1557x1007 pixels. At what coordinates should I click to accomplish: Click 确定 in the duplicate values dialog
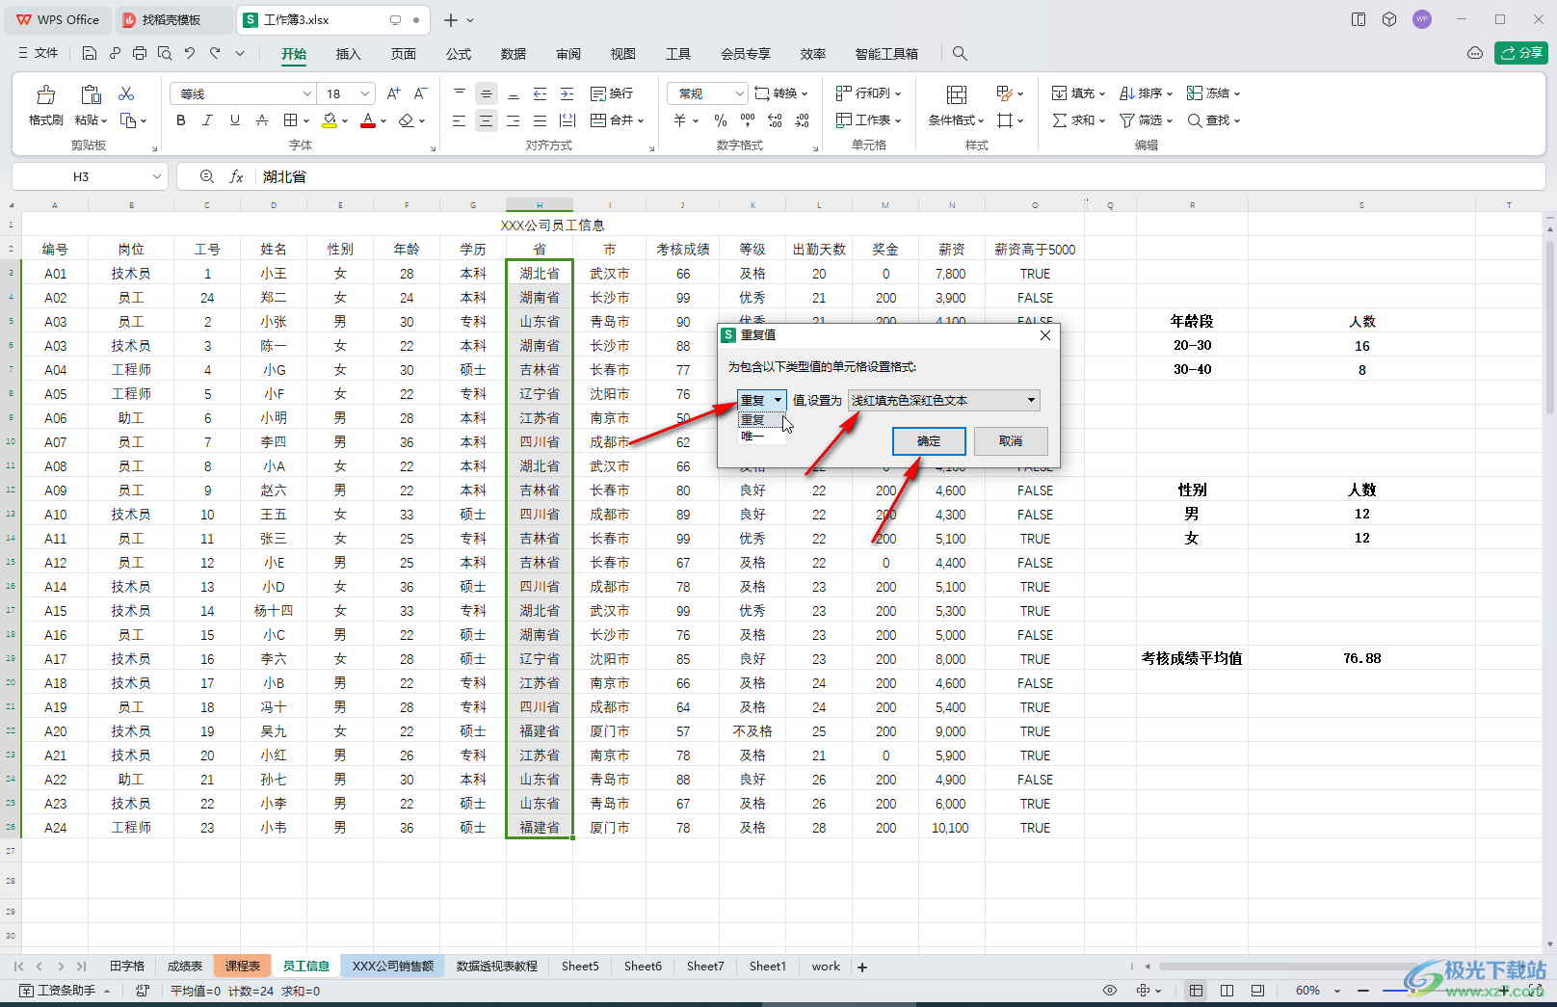point(929,440)
